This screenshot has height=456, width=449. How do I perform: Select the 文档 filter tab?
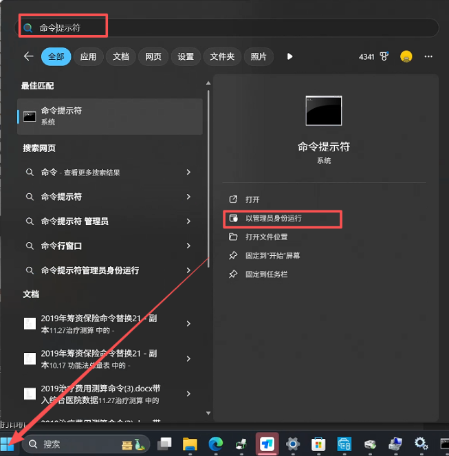[x=121, y=56]
